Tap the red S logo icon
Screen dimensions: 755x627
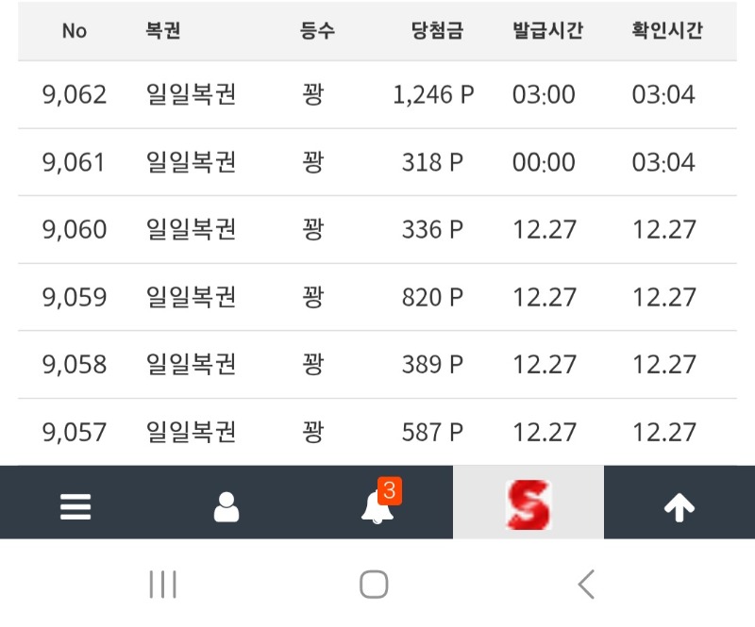pyautogui.click(x=528, y=504)
